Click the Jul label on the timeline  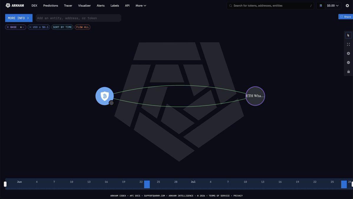(x=193, y=182)
